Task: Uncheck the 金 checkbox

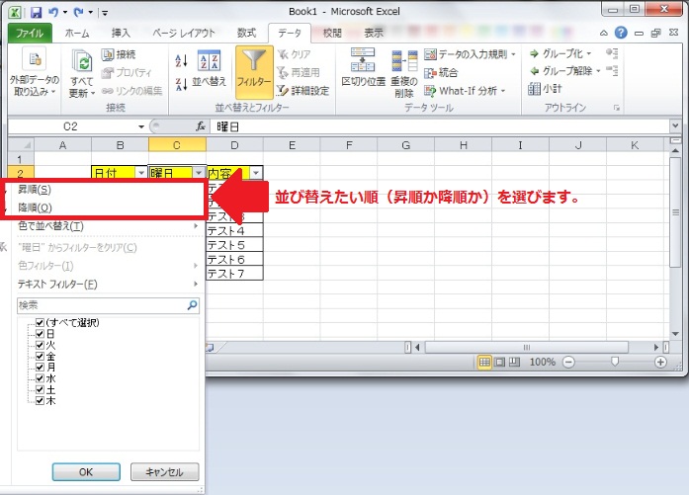Action: 40,357
